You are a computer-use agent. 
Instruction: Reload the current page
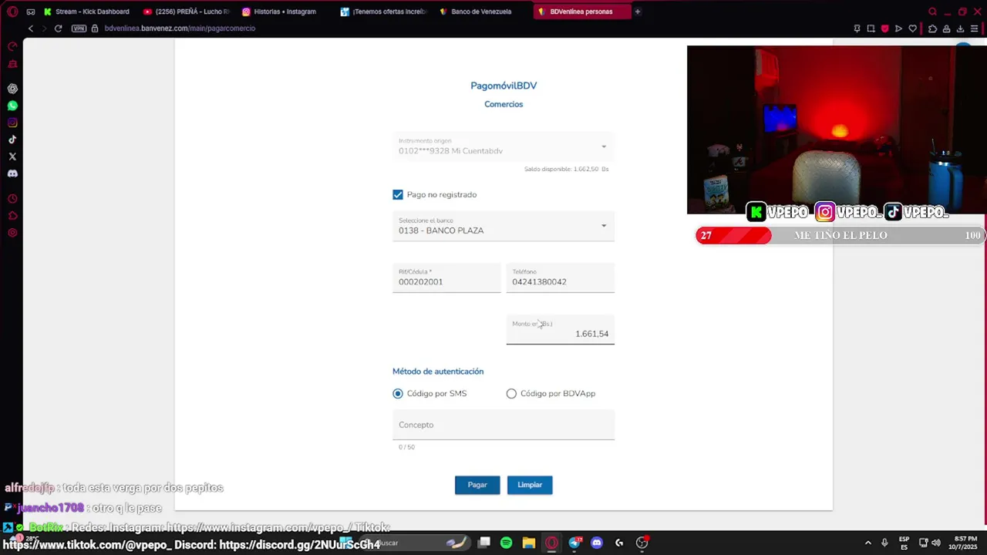point(58,29)
